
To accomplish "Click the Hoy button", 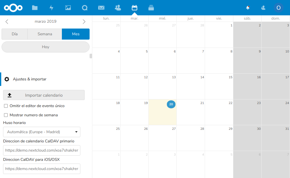I will point(46,47).
